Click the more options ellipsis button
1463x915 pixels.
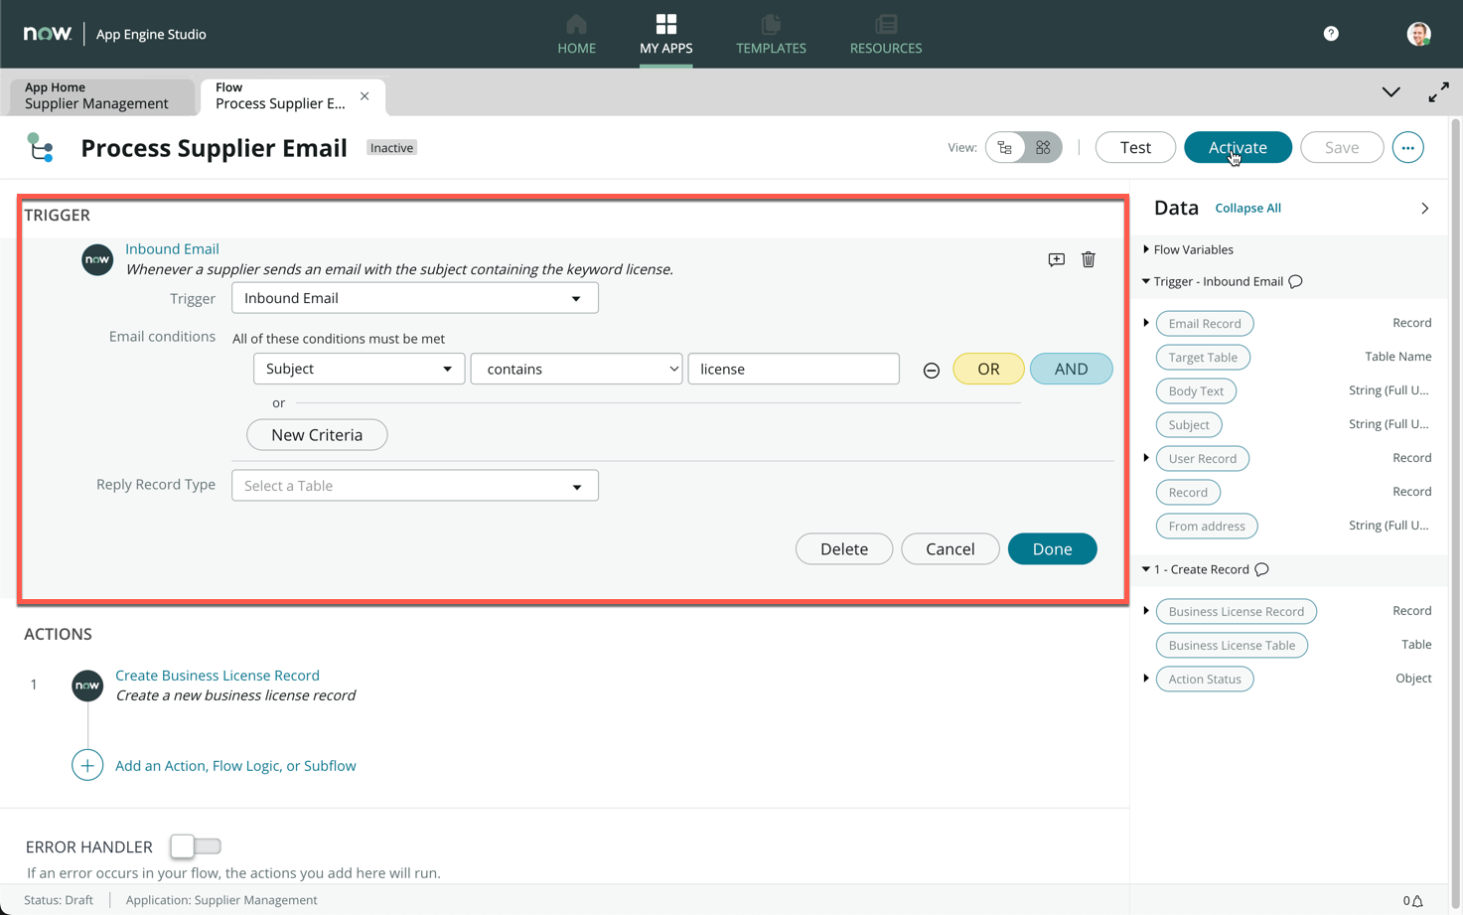click(1407, 148)
